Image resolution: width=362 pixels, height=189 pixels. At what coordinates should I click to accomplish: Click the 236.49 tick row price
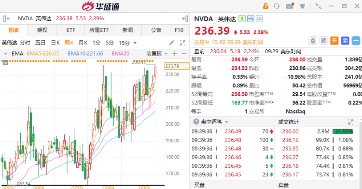pos(233,131)
